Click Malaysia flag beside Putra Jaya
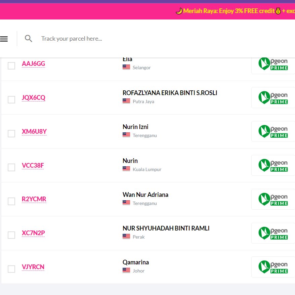The height and width of the screenshot is (295, 295). pyautogui.click(x=126, y=101)
